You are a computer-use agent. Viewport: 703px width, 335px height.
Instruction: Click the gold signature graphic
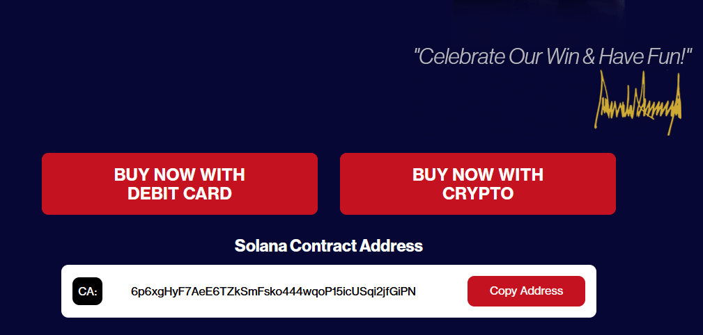(638, 102)
